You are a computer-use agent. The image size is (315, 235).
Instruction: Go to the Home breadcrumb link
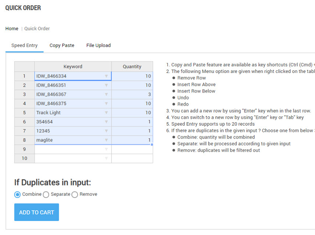point(12,29)
